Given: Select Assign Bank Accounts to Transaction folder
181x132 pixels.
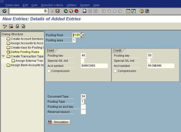Looking at the screenshot, I should [25, 65].
